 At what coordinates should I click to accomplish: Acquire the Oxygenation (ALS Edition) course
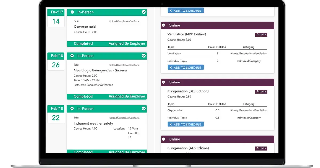261,149
